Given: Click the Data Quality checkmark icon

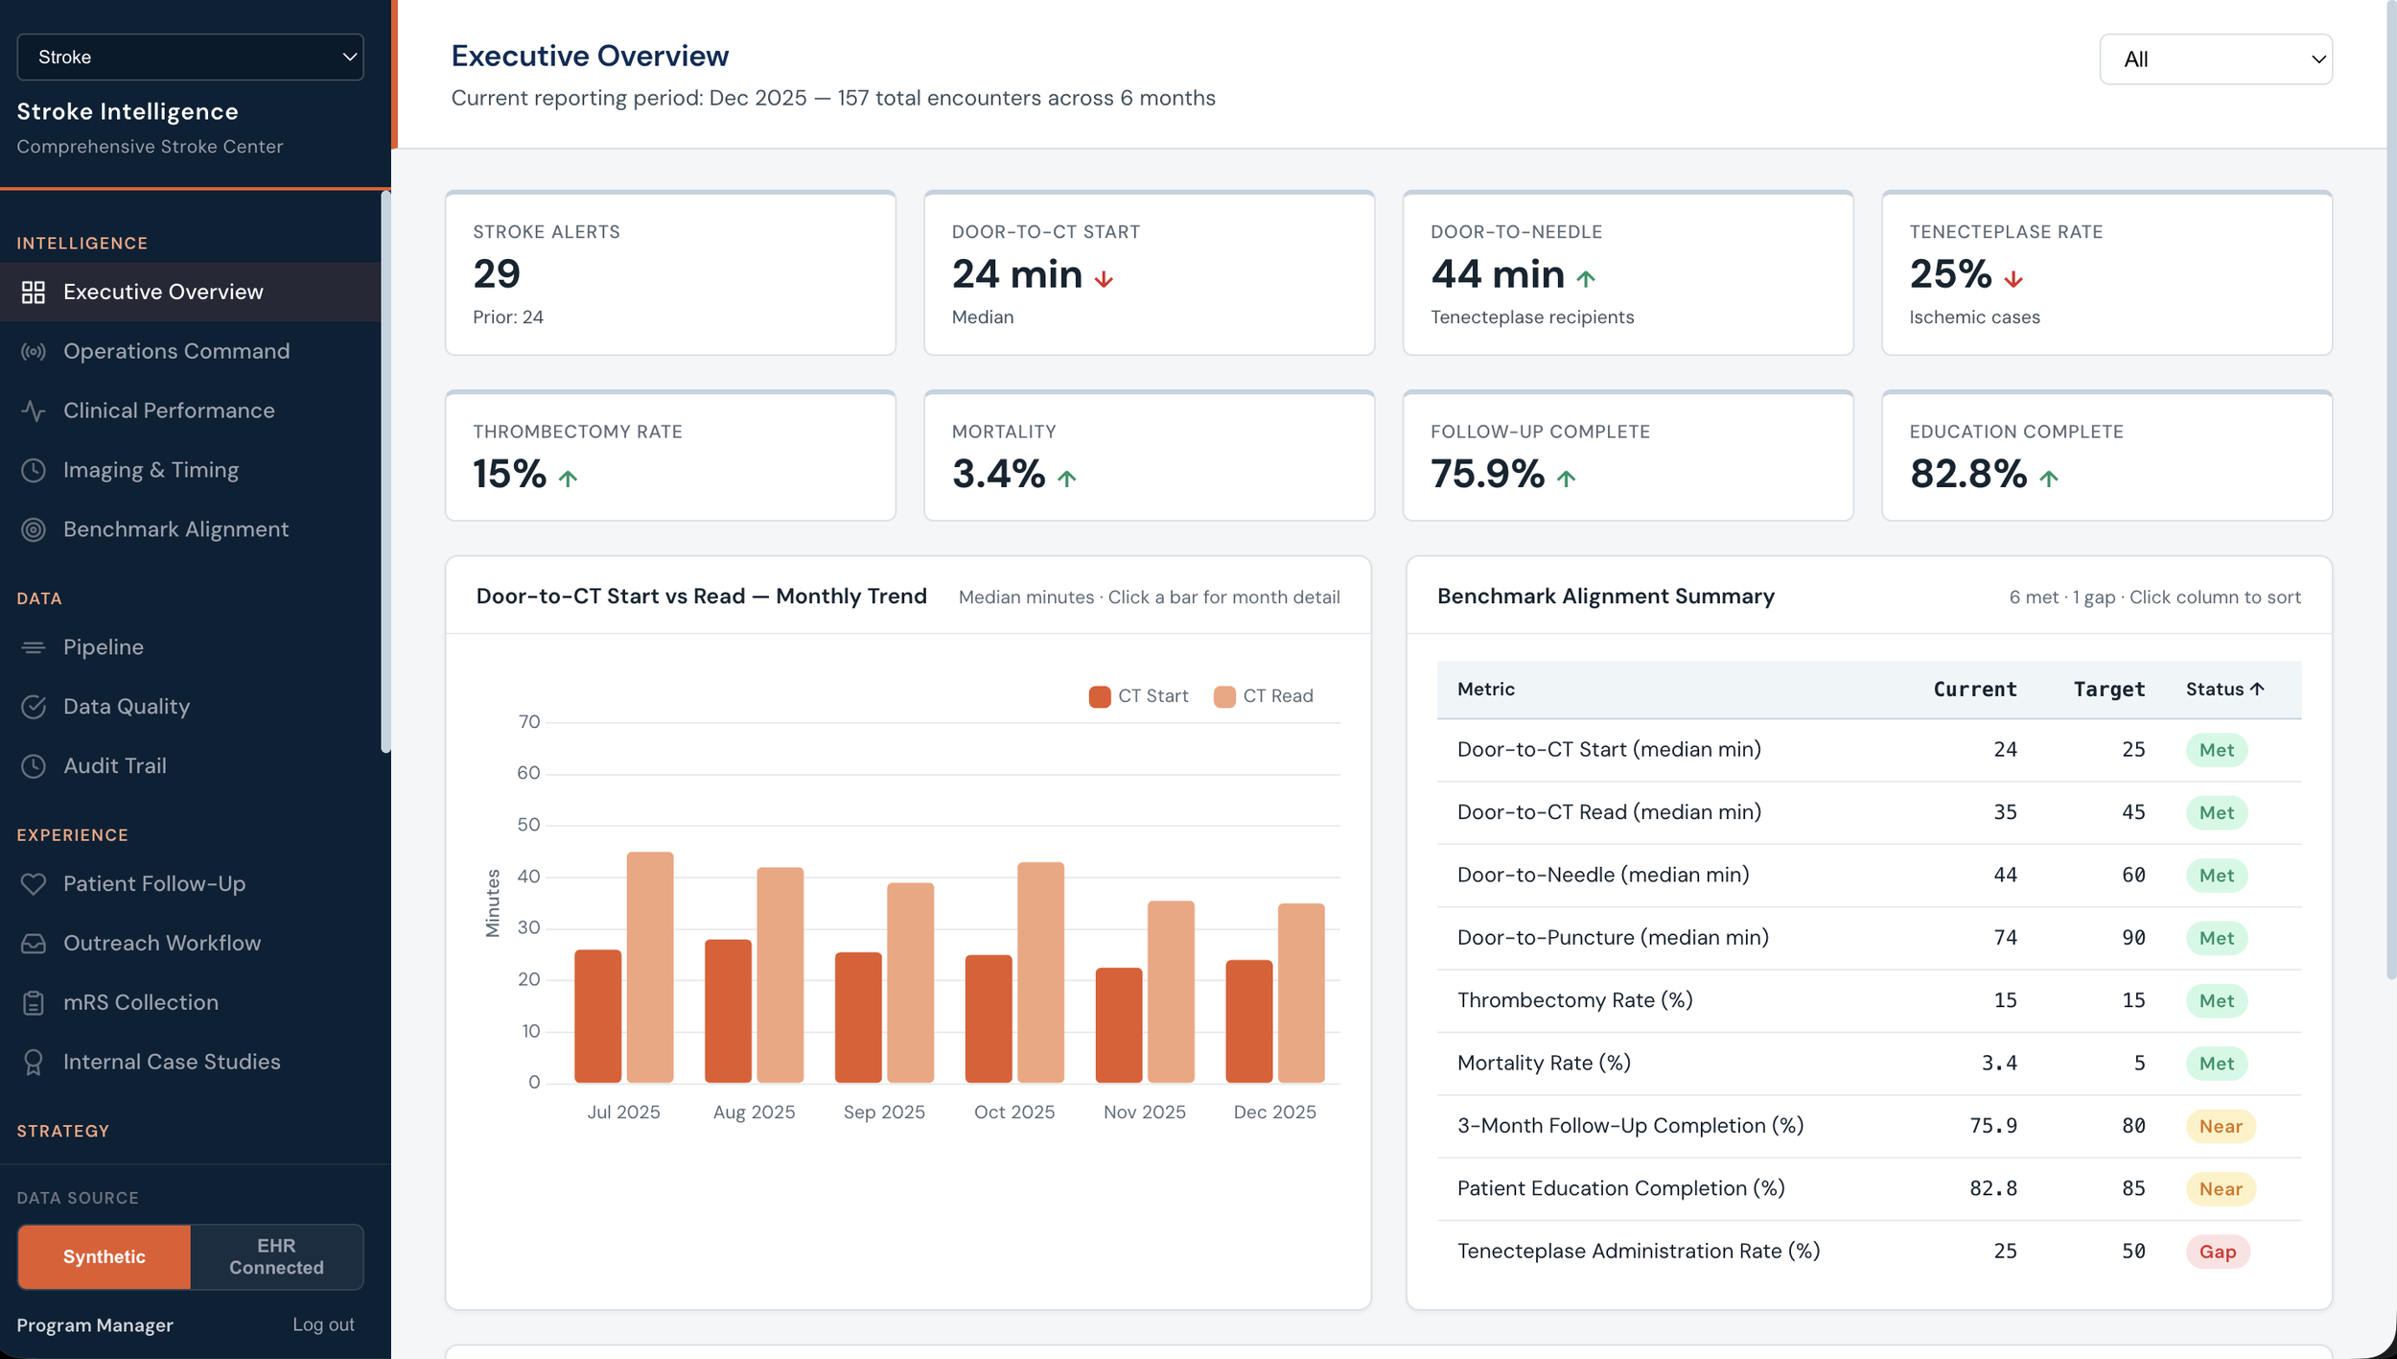Looking at the screenshot, I should click(34, 707).
